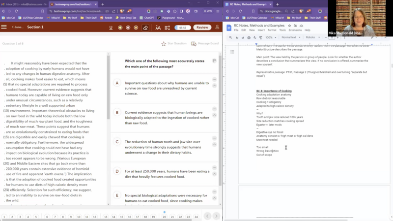Expand the Normal text style dropdown
Image resolution: width=393 pixels, height=221 pixels.
click(x=290, y=37)
